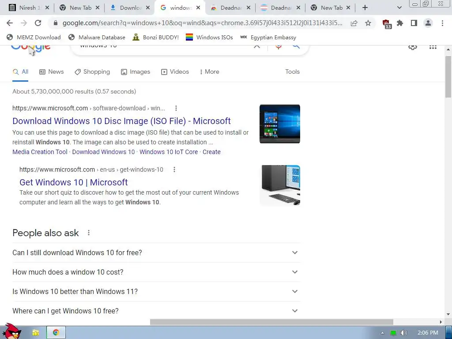Click the Angry Birds start button
The height and width of the screenshot is (339, 452).
(11, 331)
